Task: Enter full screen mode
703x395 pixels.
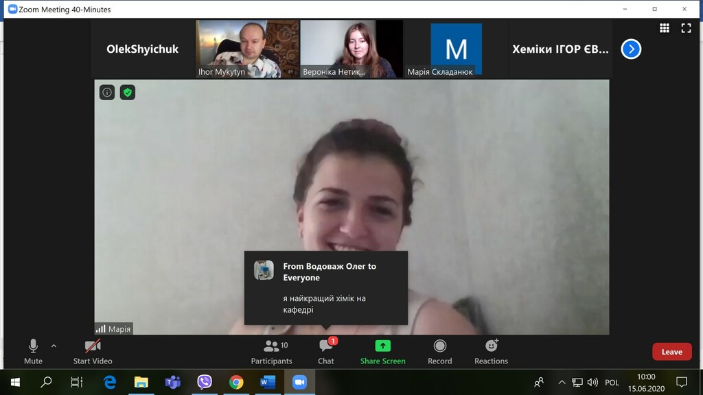Action: pyautogui.click(x=685, y=28)
